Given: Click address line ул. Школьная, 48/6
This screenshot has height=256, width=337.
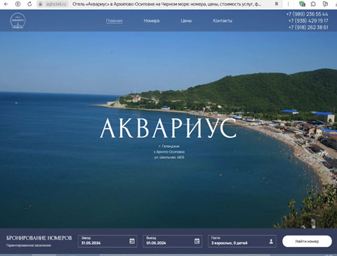Looking at the screenshot, I should [x=169, y=158].
